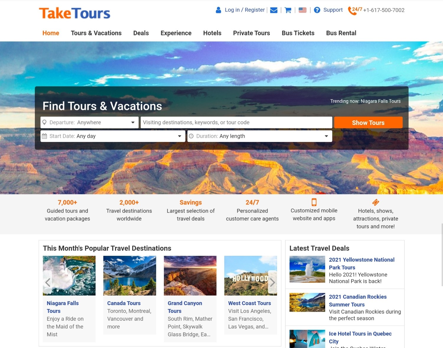Expand the Departure Anywhere dropdown

coord(89,122)
